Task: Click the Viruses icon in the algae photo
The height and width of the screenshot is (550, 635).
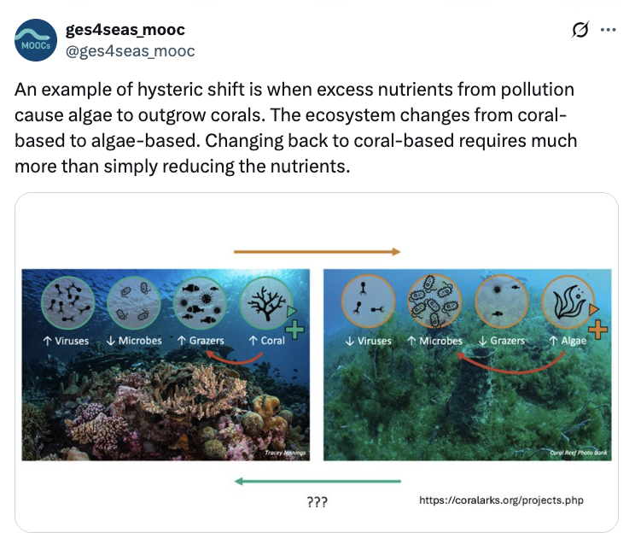Action: click(368, 303)
